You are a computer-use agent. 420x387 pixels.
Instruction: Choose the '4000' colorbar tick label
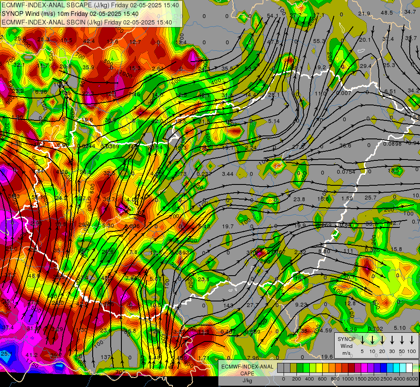point(399,379)
